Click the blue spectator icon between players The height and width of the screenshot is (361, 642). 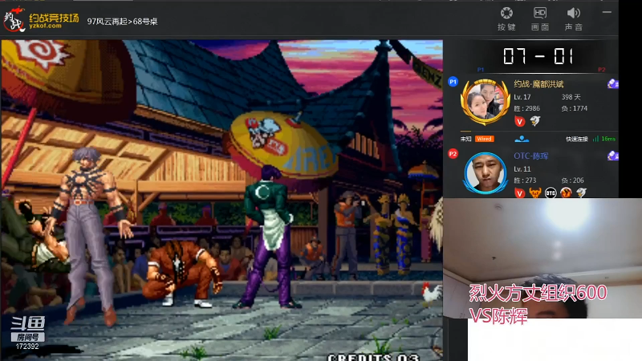point(522,139)
